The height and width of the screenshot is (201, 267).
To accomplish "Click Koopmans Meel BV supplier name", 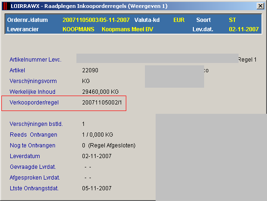I will [127, 29].
